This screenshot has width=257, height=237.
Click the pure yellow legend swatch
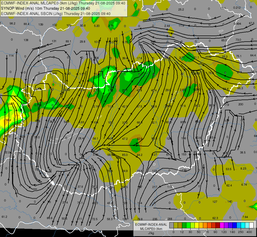[197, 225]
